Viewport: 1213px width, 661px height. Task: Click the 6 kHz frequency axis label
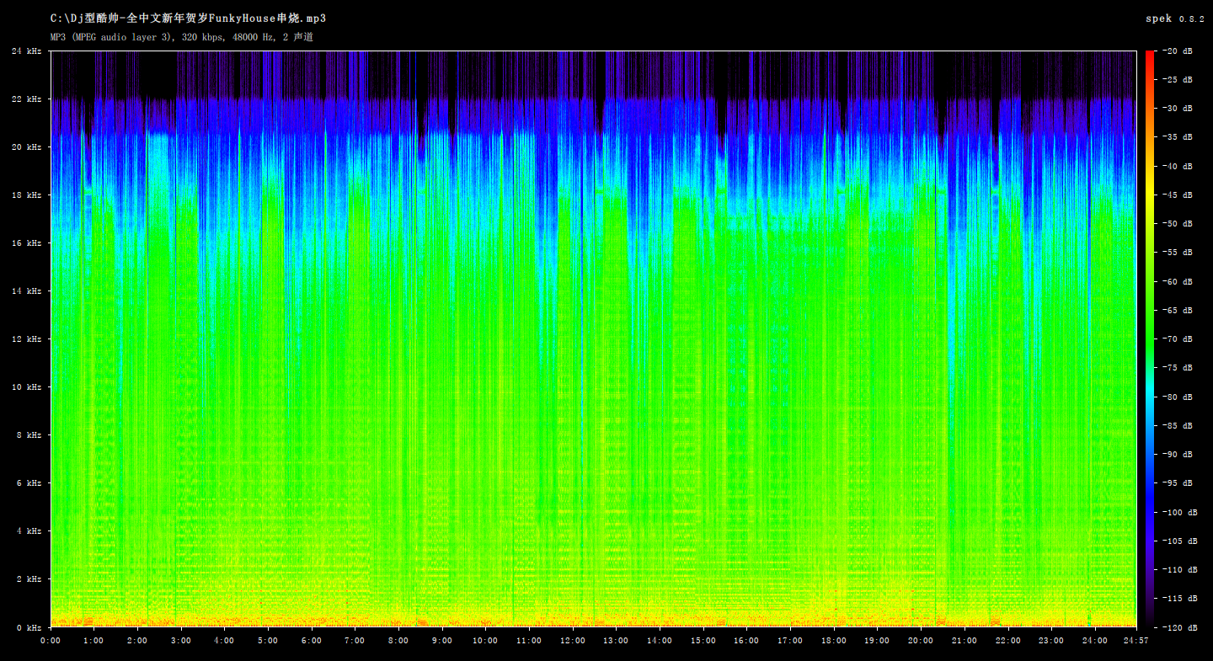click(29, 483)
